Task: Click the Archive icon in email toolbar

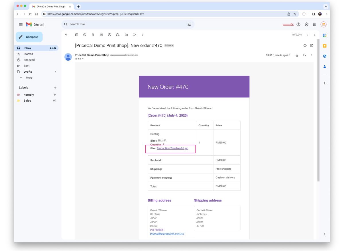Action: (x=77, y=35)
